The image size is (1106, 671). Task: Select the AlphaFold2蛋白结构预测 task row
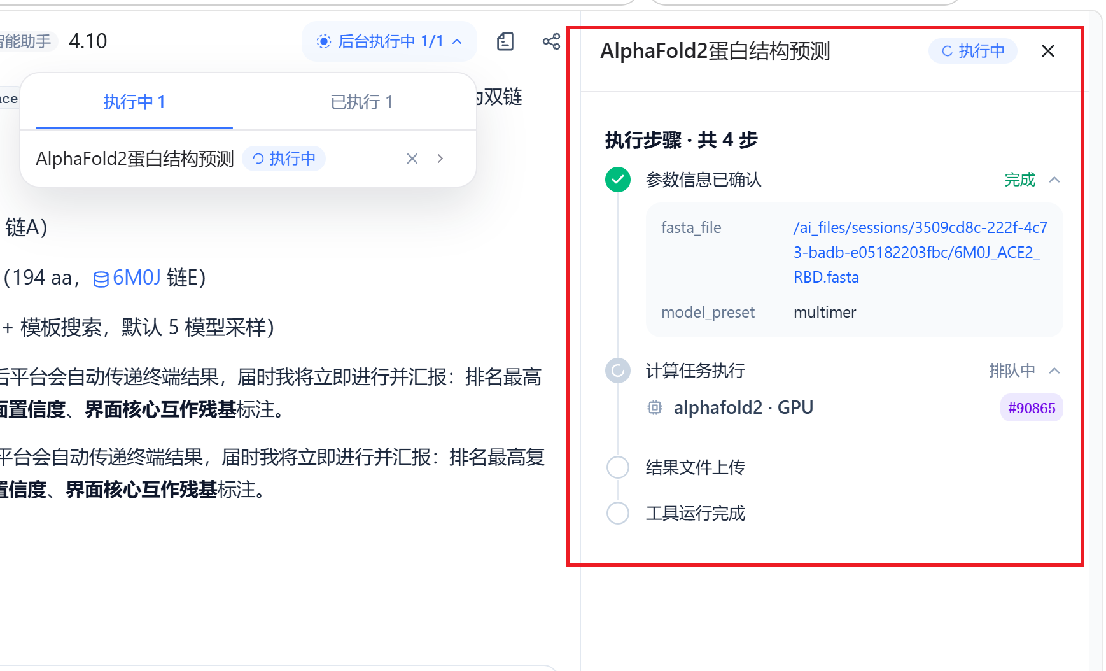(248, 159)
